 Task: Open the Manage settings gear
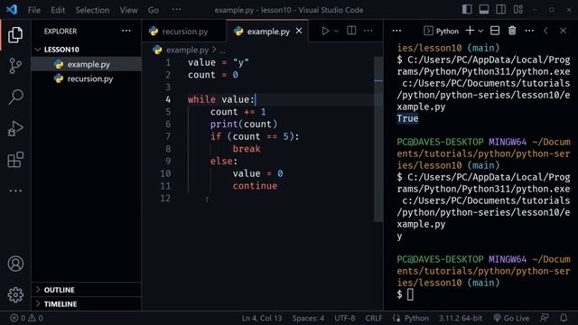15,295
